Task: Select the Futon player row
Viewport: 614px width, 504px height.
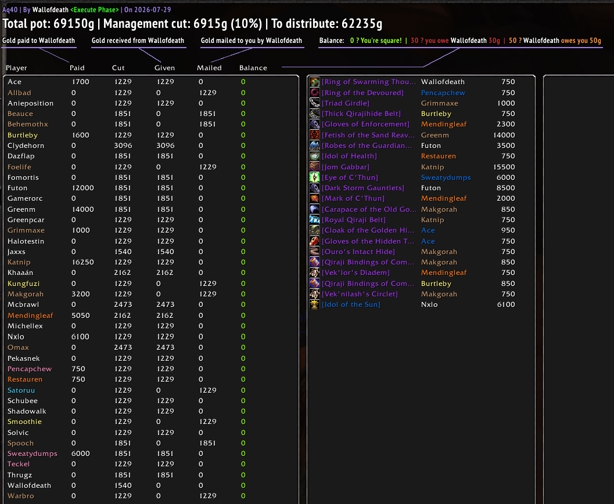Action: coord(151,188)
